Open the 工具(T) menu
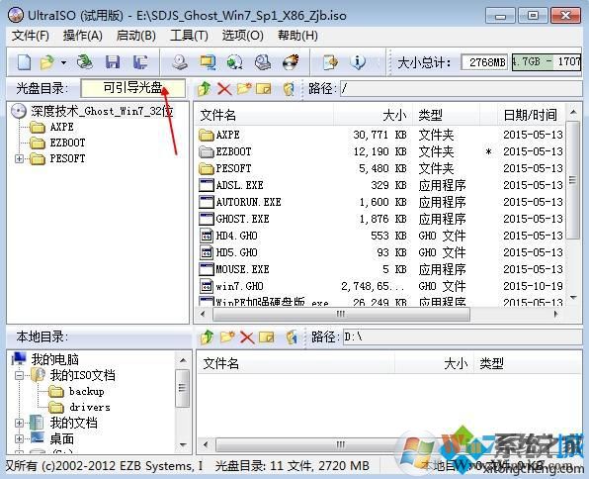This screenshot has height=479, width=589. tap(189, 36)
